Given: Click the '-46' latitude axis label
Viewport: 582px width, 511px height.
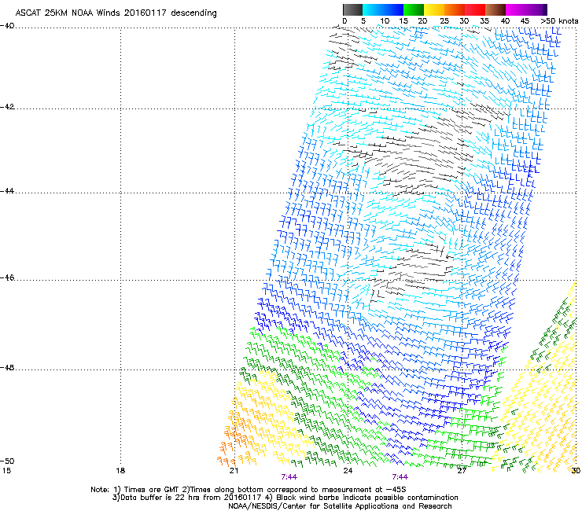Looking at the screenshot, I should (x=7, y=278).
